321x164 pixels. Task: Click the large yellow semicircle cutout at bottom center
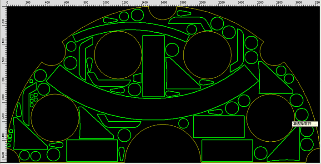point(163,144)
